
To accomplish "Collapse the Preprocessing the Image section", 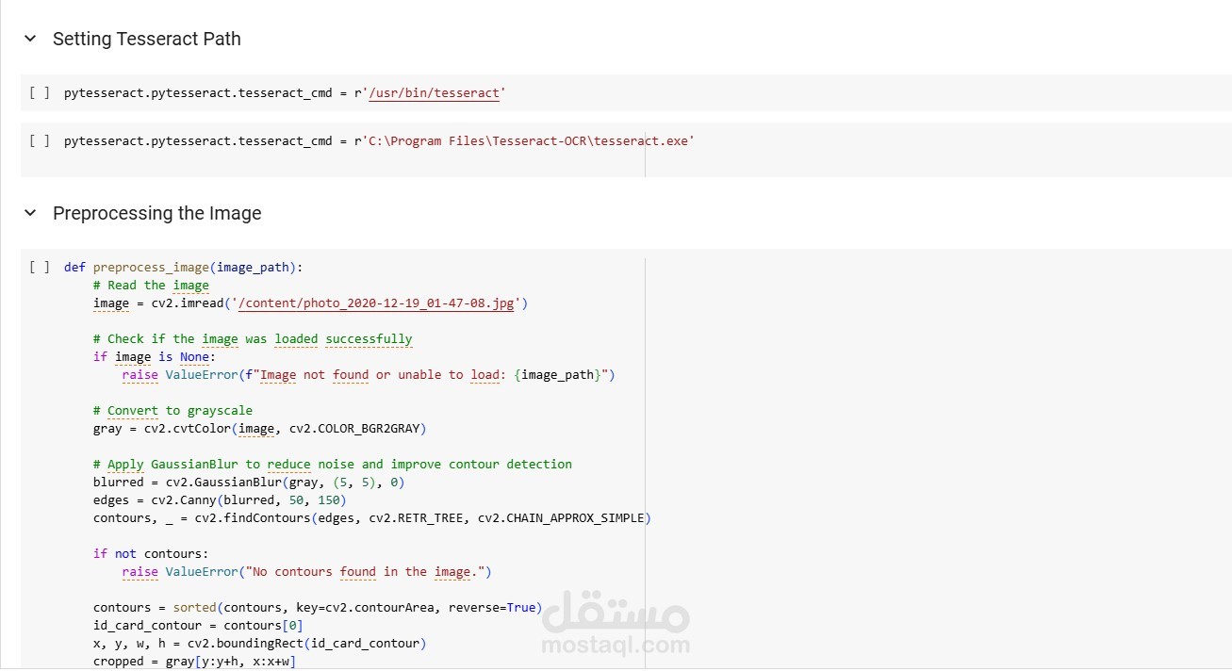I will coord(30,213).
